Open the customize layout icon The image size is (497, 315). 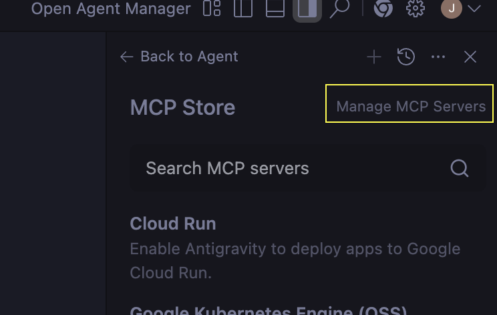click(x=212, y=8)
